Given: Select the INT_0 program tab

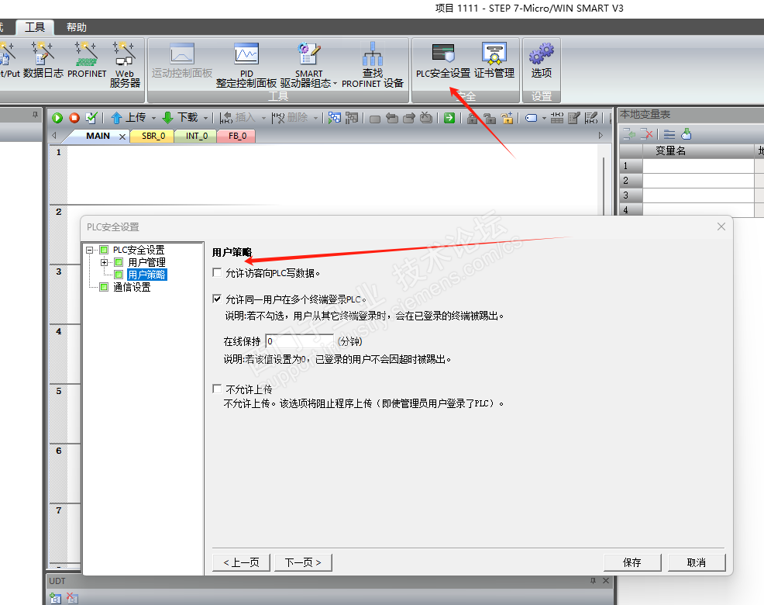Looking at the screenshot, I should point(197,137).
